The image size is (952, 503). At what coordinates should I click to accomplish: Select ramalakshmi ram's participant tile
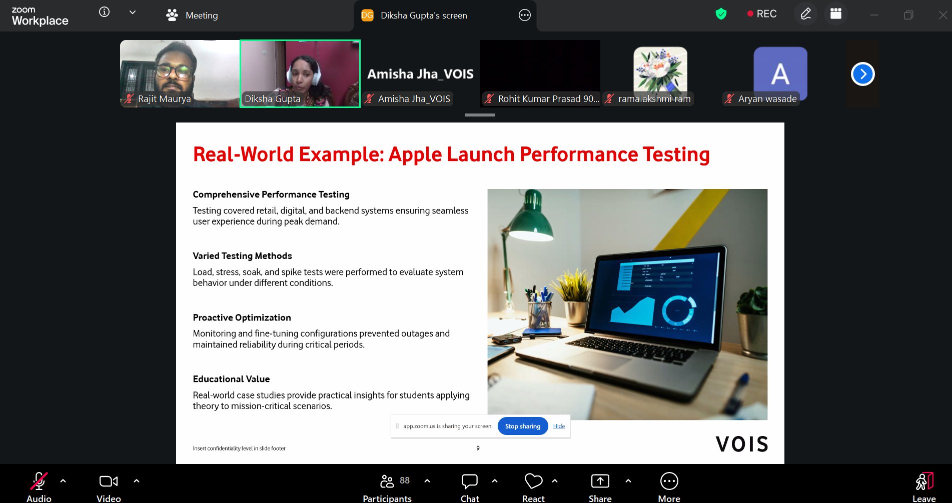(660, 73)
